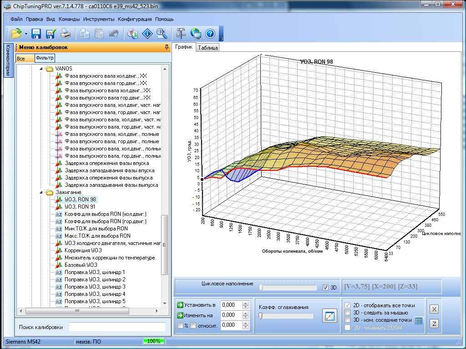
Task: Collapse the Зажигание folder node
Action: [41, 192]
